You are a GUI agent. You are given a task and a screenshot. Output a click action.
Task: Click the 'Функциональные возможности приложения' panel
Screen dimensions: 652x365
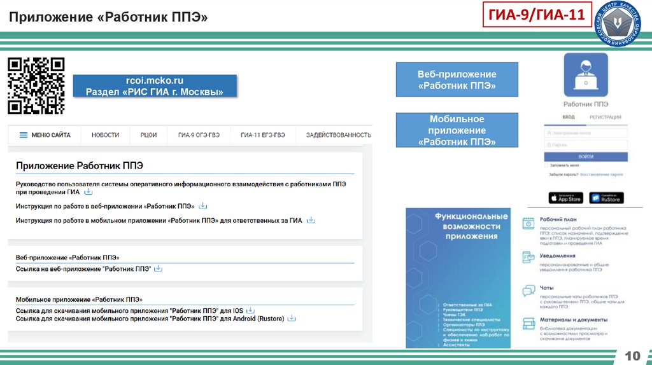[458, 278]
